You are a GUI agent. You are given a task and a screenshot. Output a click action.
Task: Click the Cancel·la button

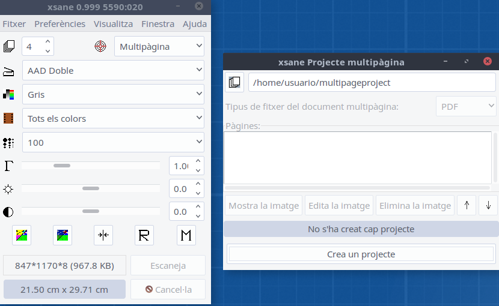[168, 289]
